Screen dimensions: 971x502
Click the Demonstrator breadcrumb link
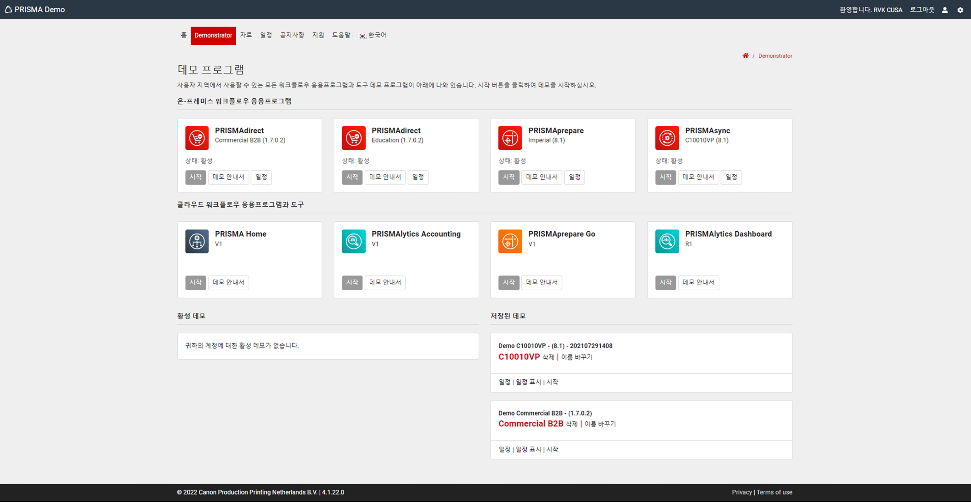point(775,56)
